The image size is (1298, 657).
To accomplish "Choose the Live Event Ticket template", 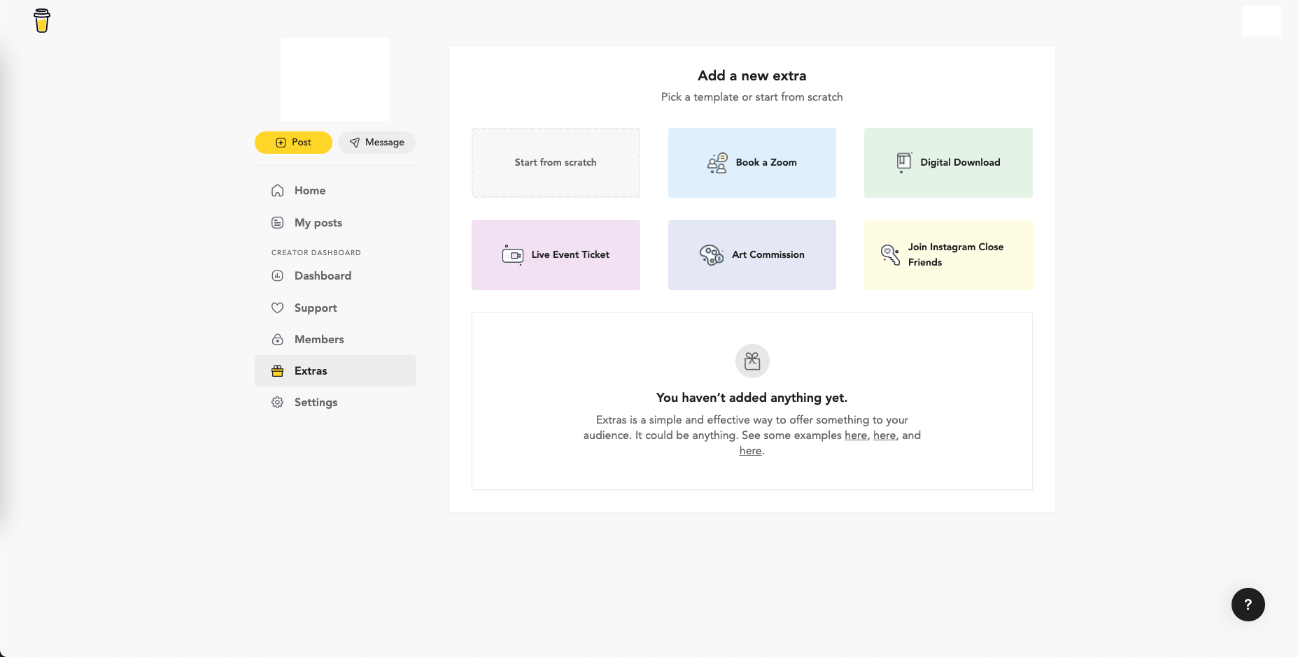I will 556,255.
